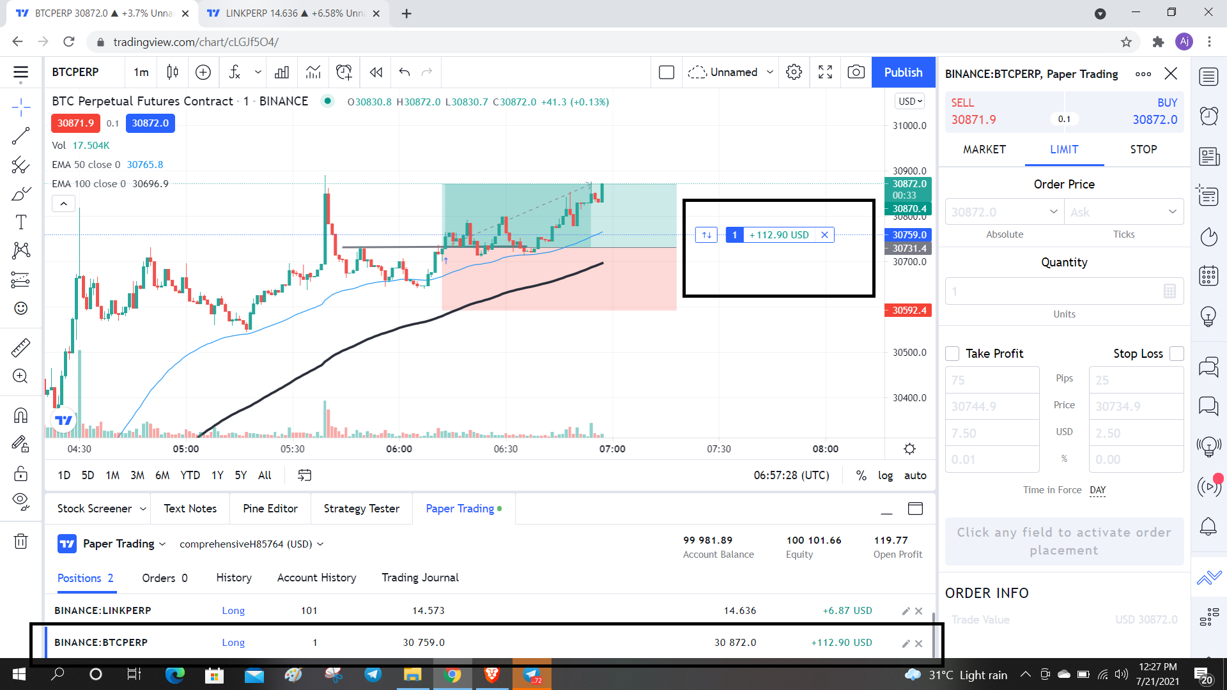This screenshot has height=690, width=1227.
Task: Open the go to date calendar icon
Action: pyautogui.click(x=305, y=475)
